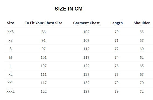
Task: Select the 'Shoulder' column header
Action: [x=142, y=23]
